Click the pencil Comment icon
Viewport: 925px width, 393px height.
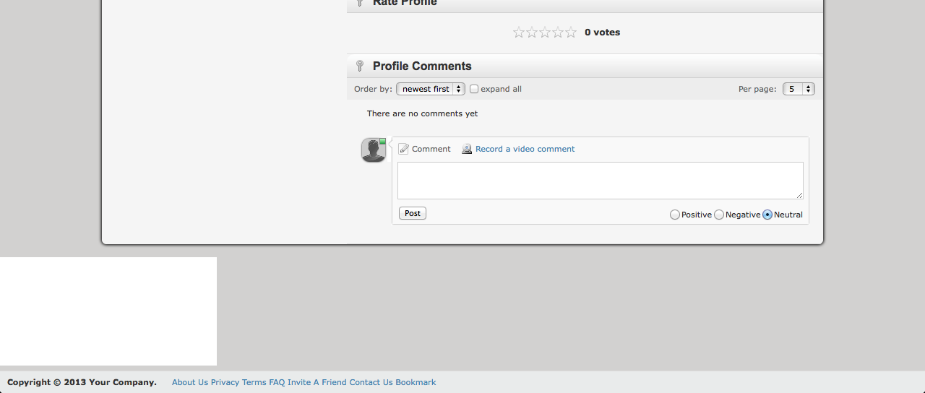404,149
